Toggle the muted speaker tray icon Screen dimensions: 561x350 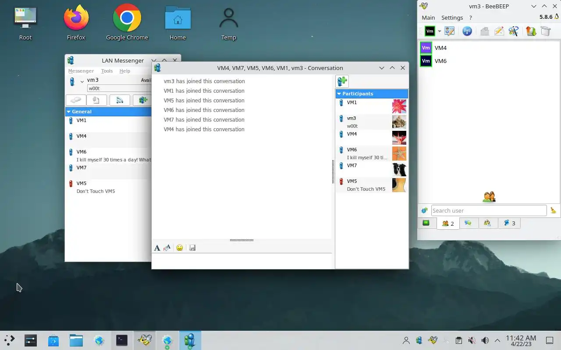pyautogui.click(x=472, y=340)
